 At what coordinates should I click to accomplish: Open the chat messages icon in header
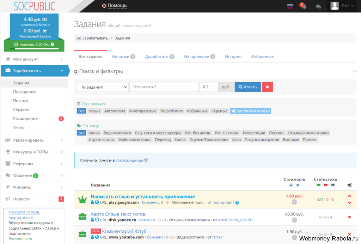pyautogui.click(x=318, y=6)
